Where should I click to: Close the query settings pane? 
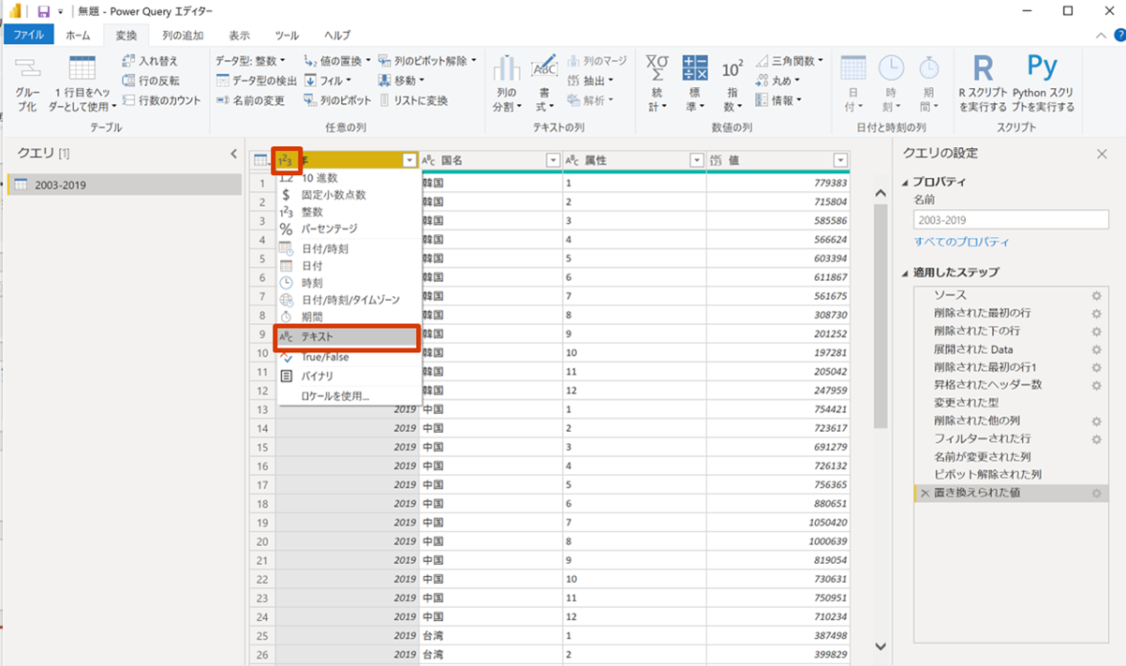coord(1102,154)
